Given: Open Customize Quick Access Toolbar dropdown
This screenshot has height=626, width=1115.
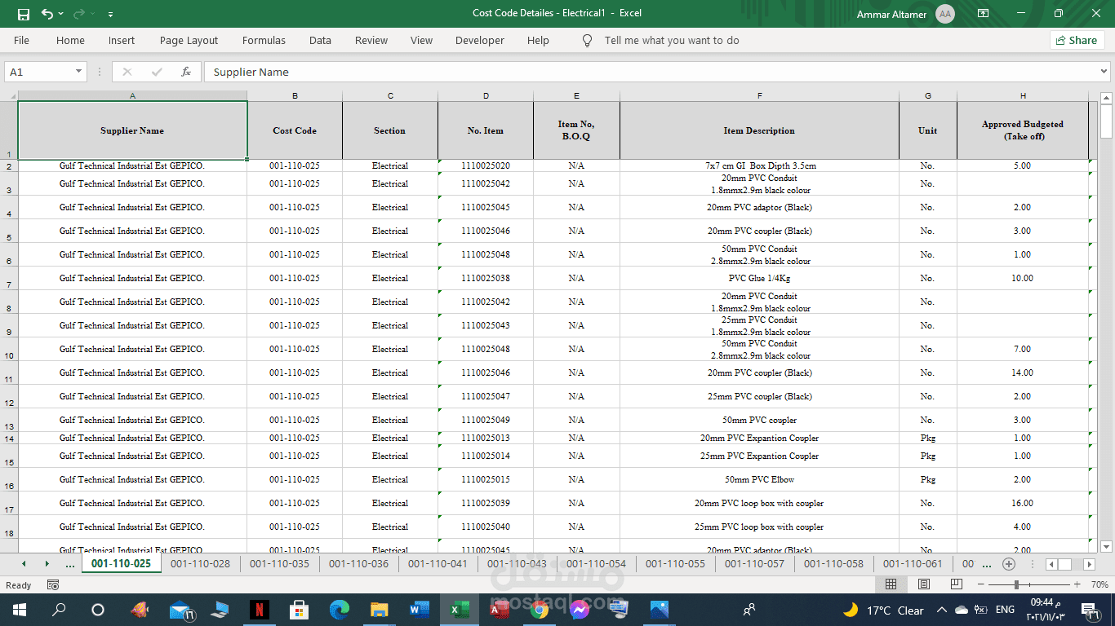Looking at the screenshot, I should tap(110, 14).
